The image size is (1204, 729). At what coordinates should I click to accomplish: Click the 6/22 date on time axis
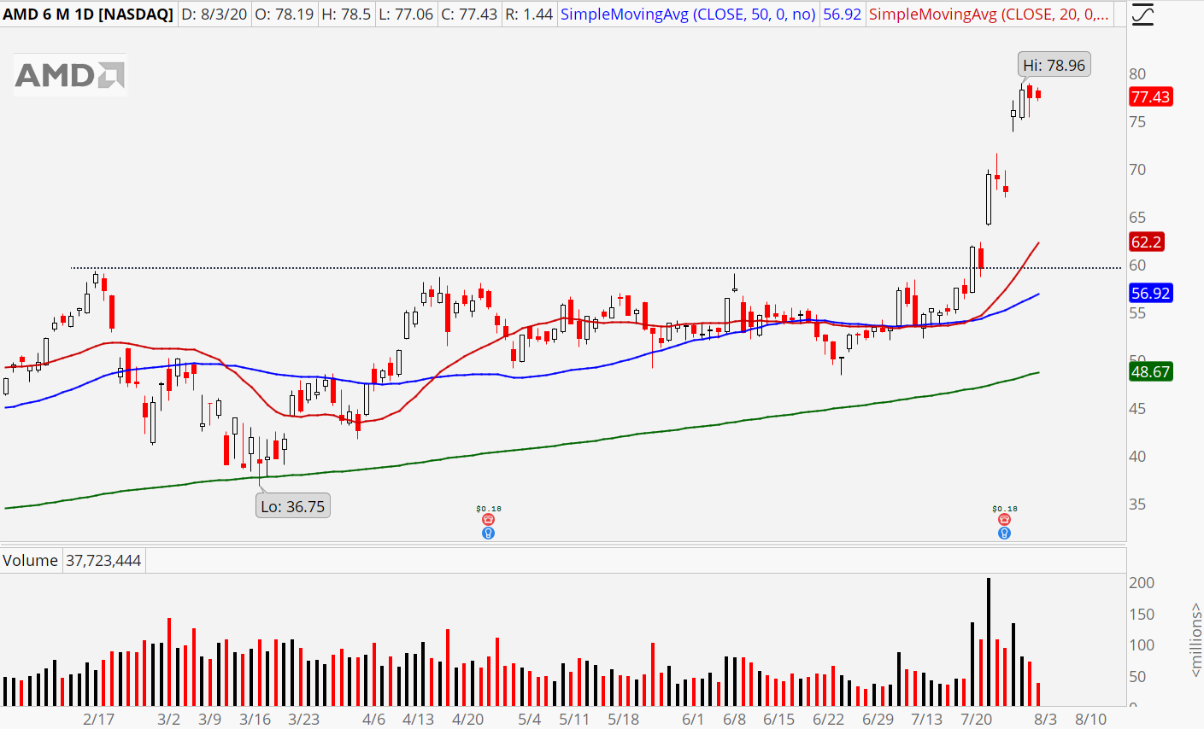tap(828, 719)
